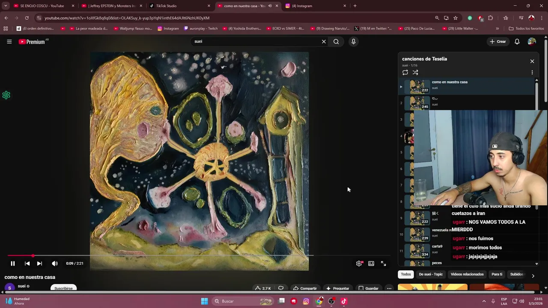
Task: Switch to '(4) Instagram' browser tab
Action: [316, 6]
